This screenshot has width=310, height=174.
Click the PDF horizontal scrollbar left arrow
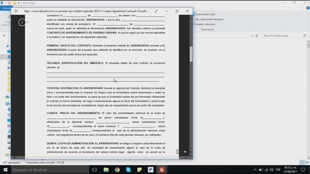coord(15,158)
